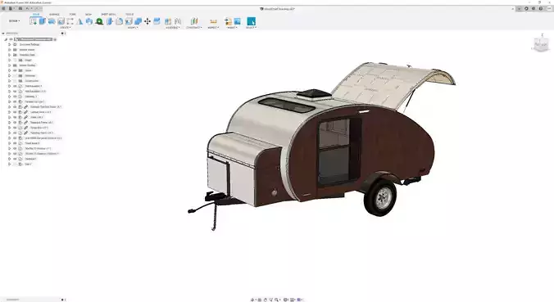The height and width of the screenshot is (302, 554).
Task: Click the Orbit navigation icon
Action: [252, 300]
